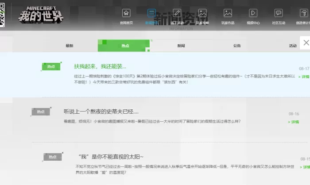The image size is (310, 185).
Task: Open the 社区互动 chat icon
Action: pyautogui.click(x=279, y=13)
